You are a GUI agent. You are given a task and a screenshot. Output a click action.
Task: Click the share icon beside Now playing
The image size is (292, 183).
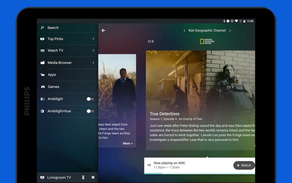(149, 165)
